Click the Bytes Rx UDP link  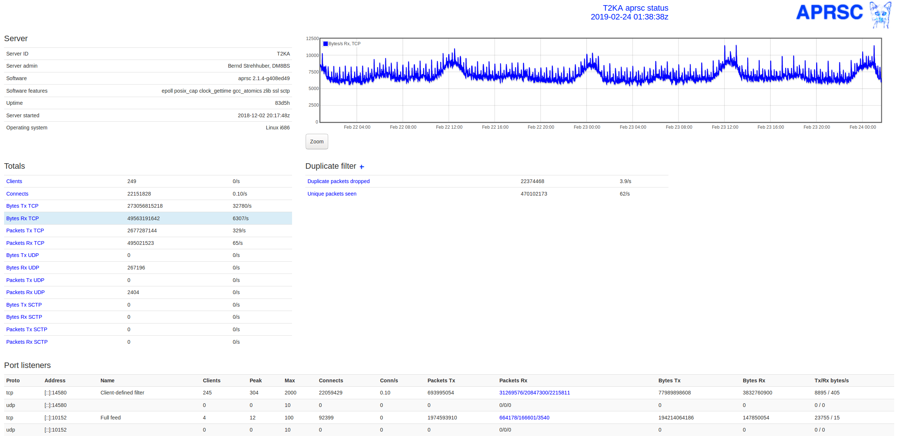[22, 268]
